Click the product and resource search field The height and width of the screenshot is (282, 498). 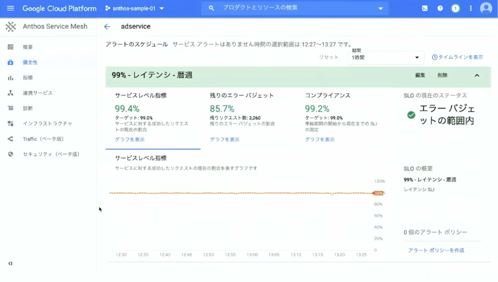[x=295, y=8]
